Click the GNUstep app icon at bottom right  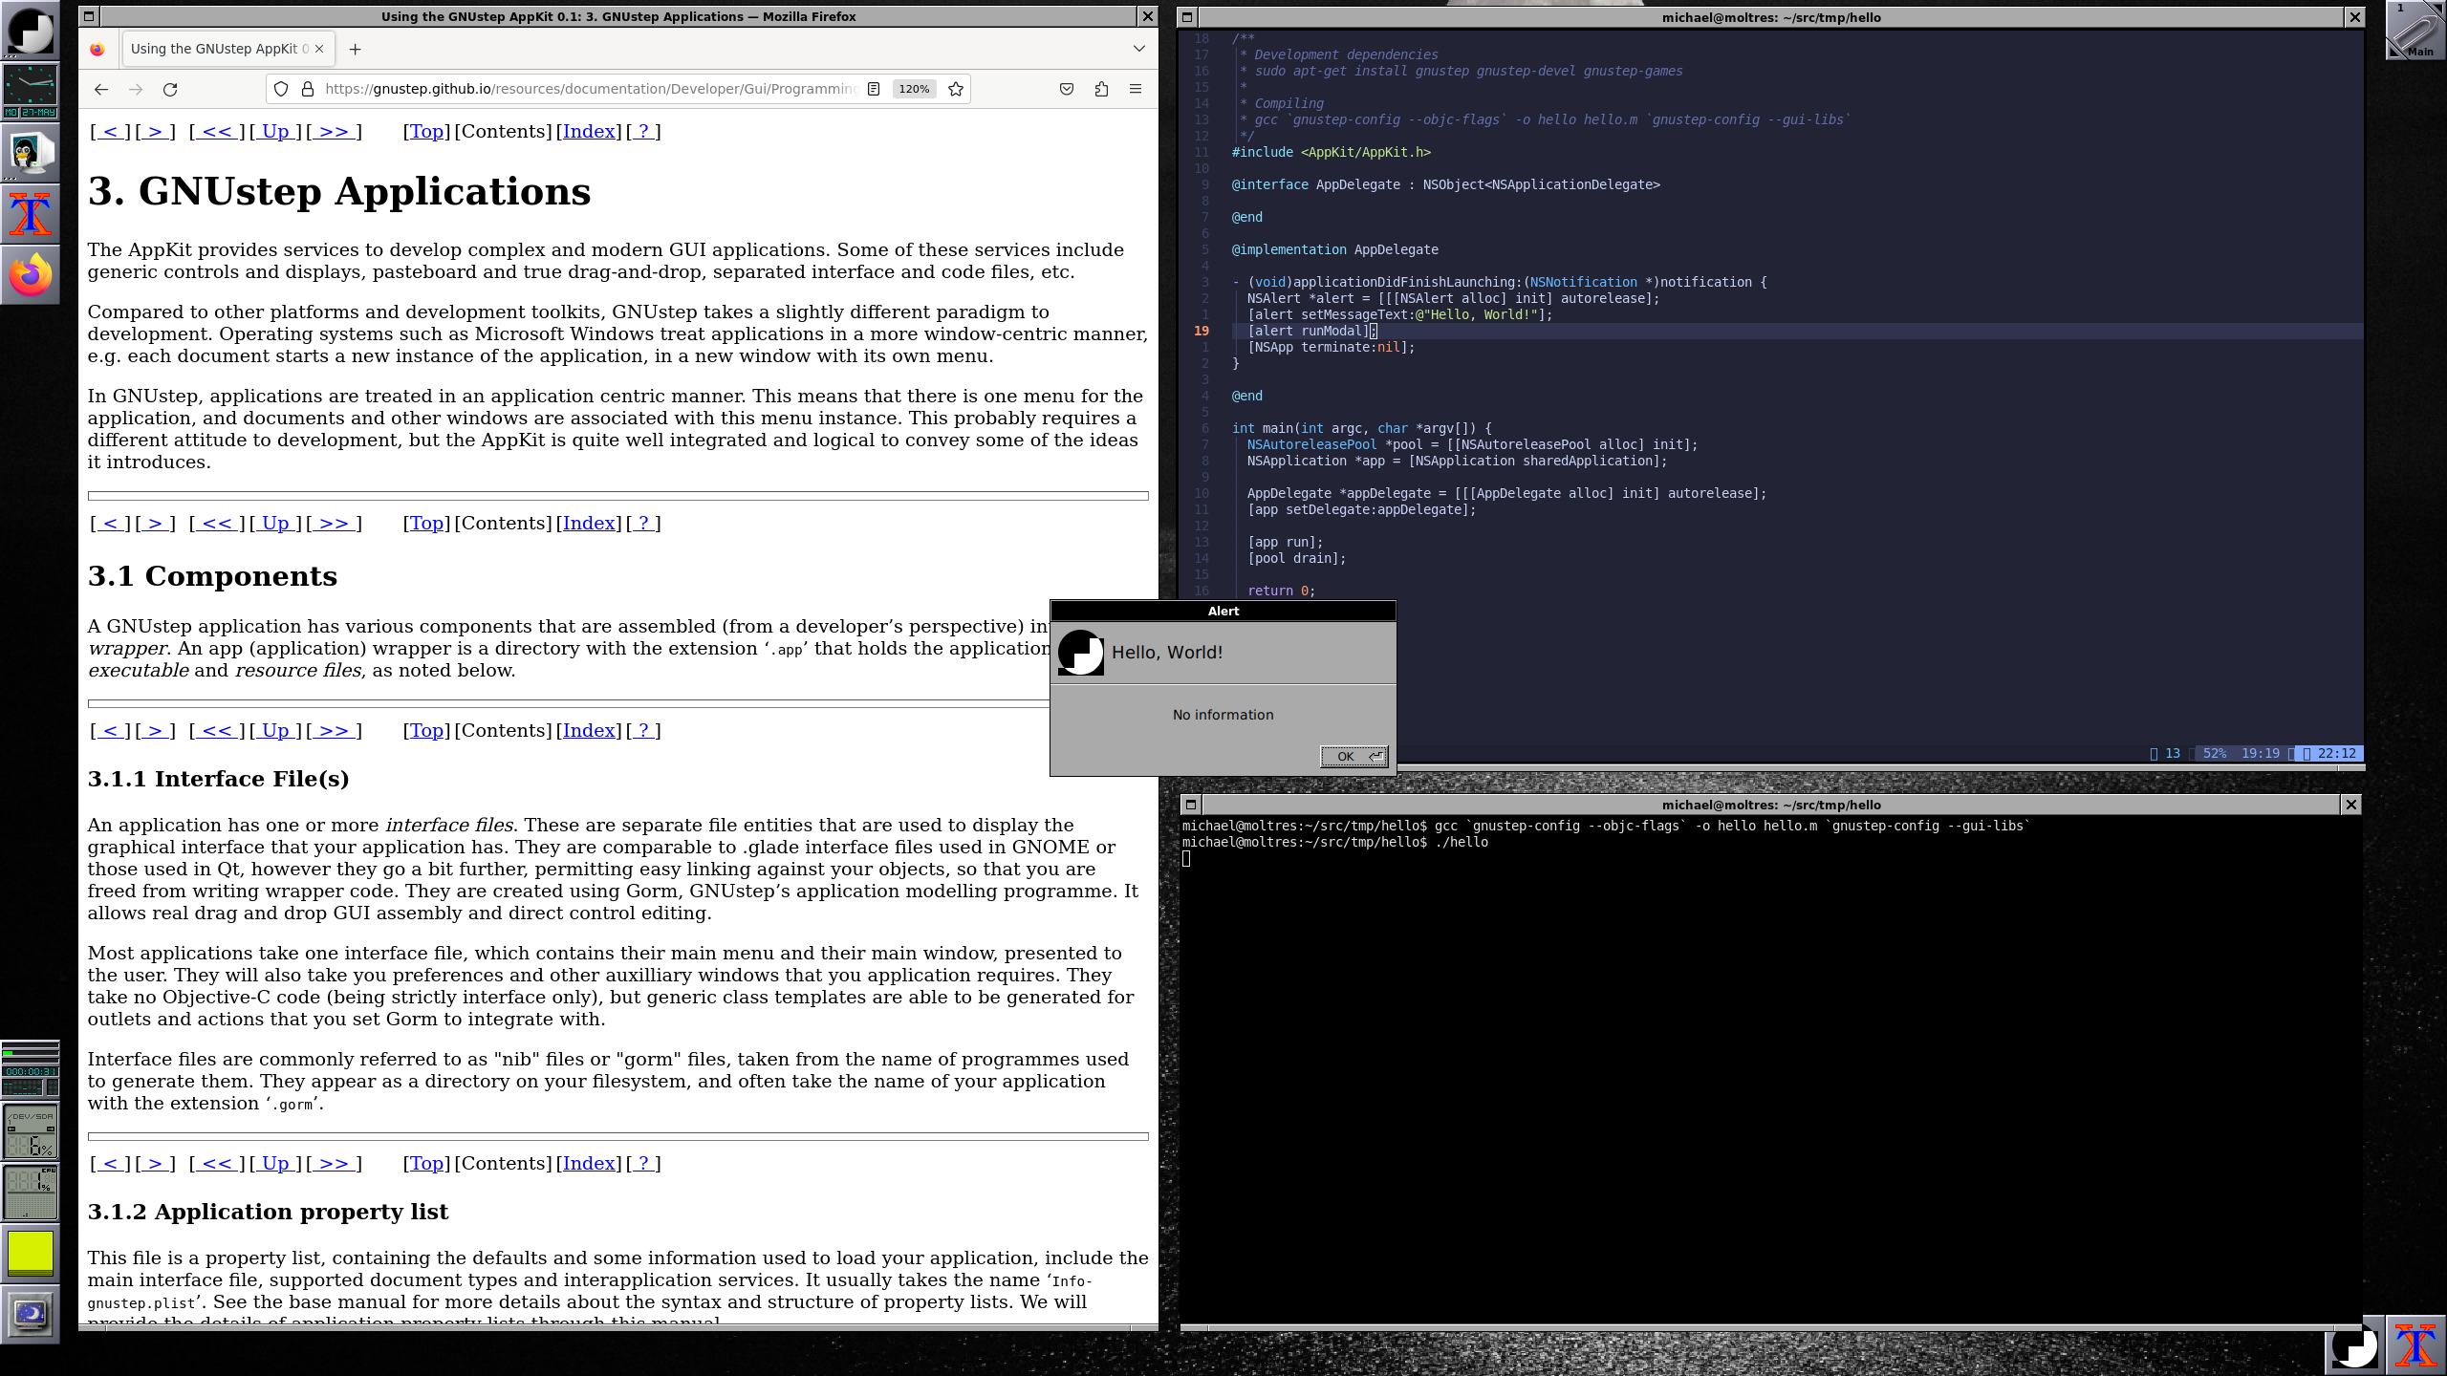point(2354,1345)
